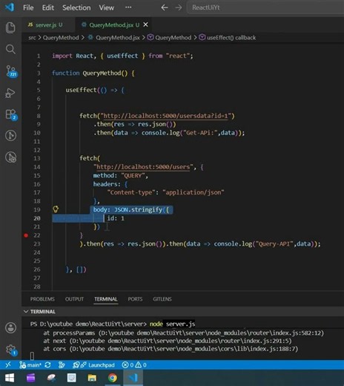Click the VS Code logo icon
Screen dimensions: 344x386
tap(10, 7)
